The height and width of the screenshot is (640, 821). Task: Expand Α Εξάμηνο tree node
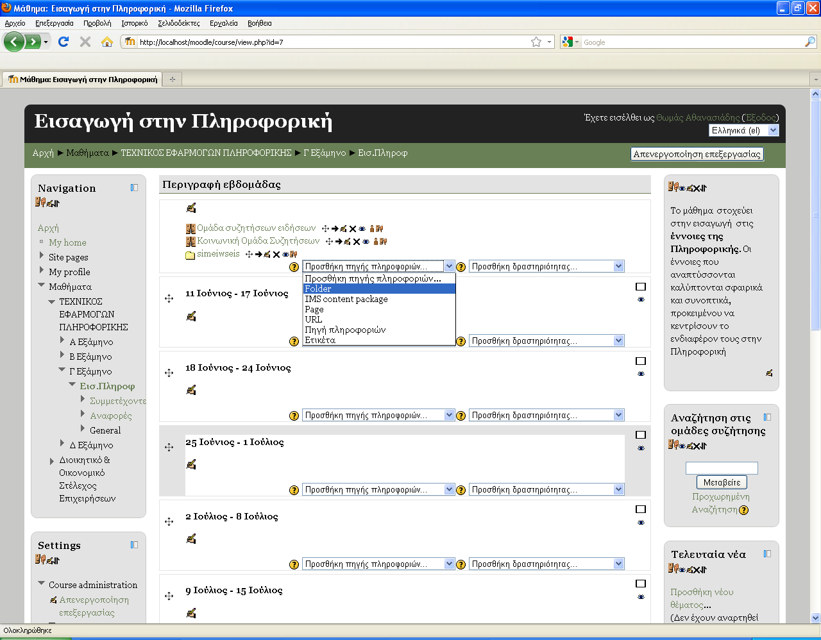click(62, 341)
